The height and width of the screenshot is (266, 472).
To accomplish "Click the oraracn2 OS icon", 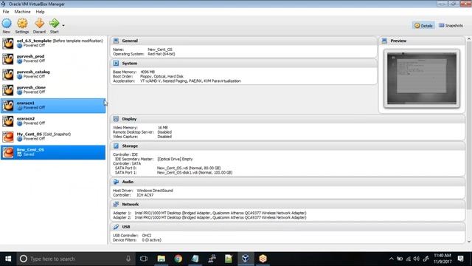I will (8, 121).
